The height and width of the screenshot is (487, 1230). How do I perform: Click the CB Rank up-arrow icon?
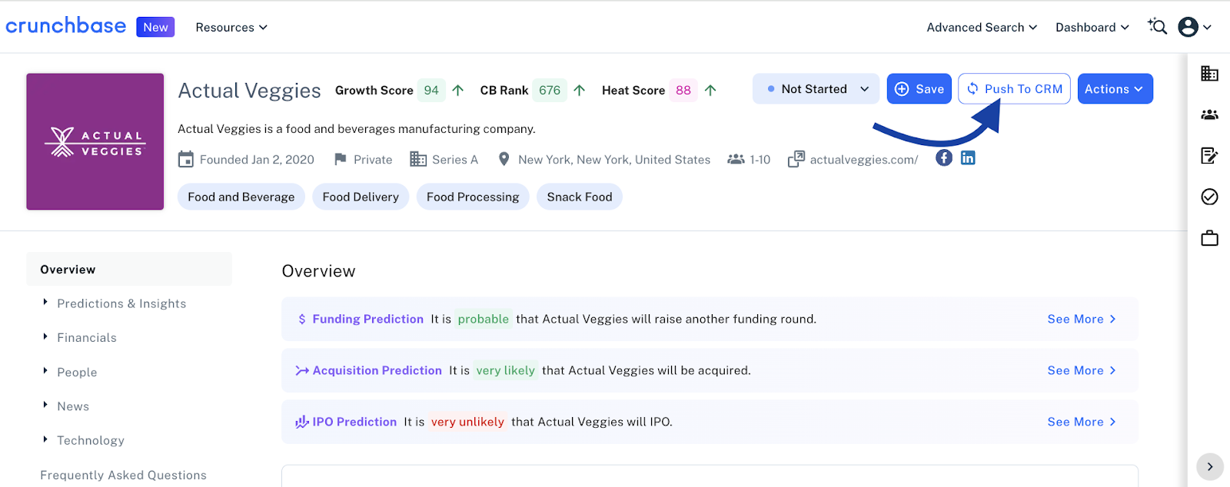click(x=580, y=90)
